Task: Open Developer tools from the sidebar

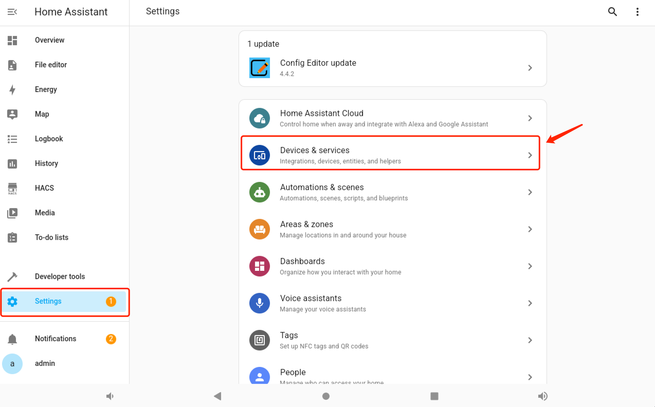Action: tap(60, 276)
